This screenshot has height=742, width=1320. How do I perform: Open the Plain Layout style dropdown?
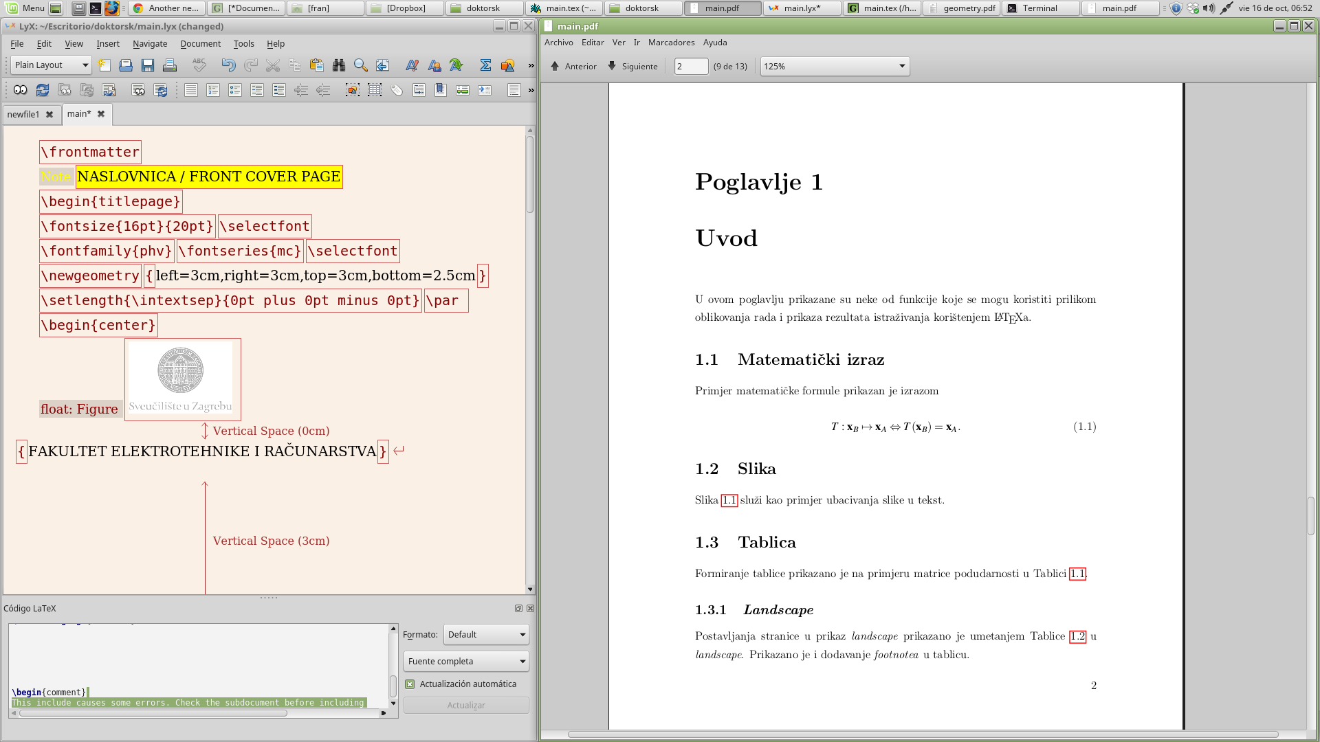pos(51,65)
